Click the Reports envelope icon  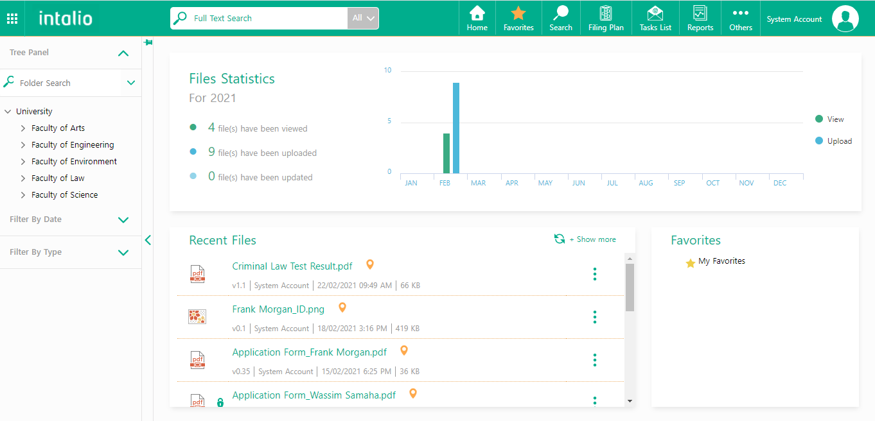[700, 17]
